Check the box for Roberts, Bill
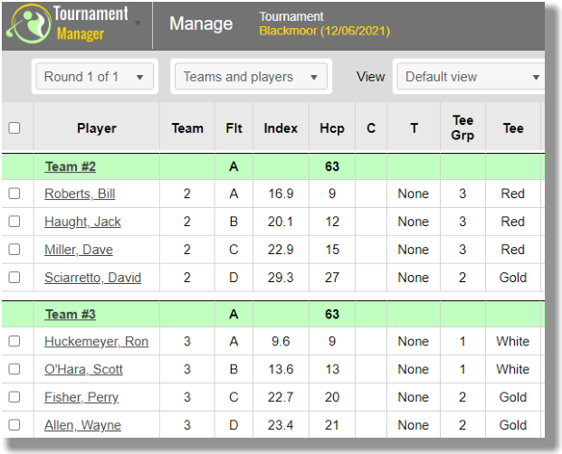This screenshot has height=454, width=562. tap(14, 194)
